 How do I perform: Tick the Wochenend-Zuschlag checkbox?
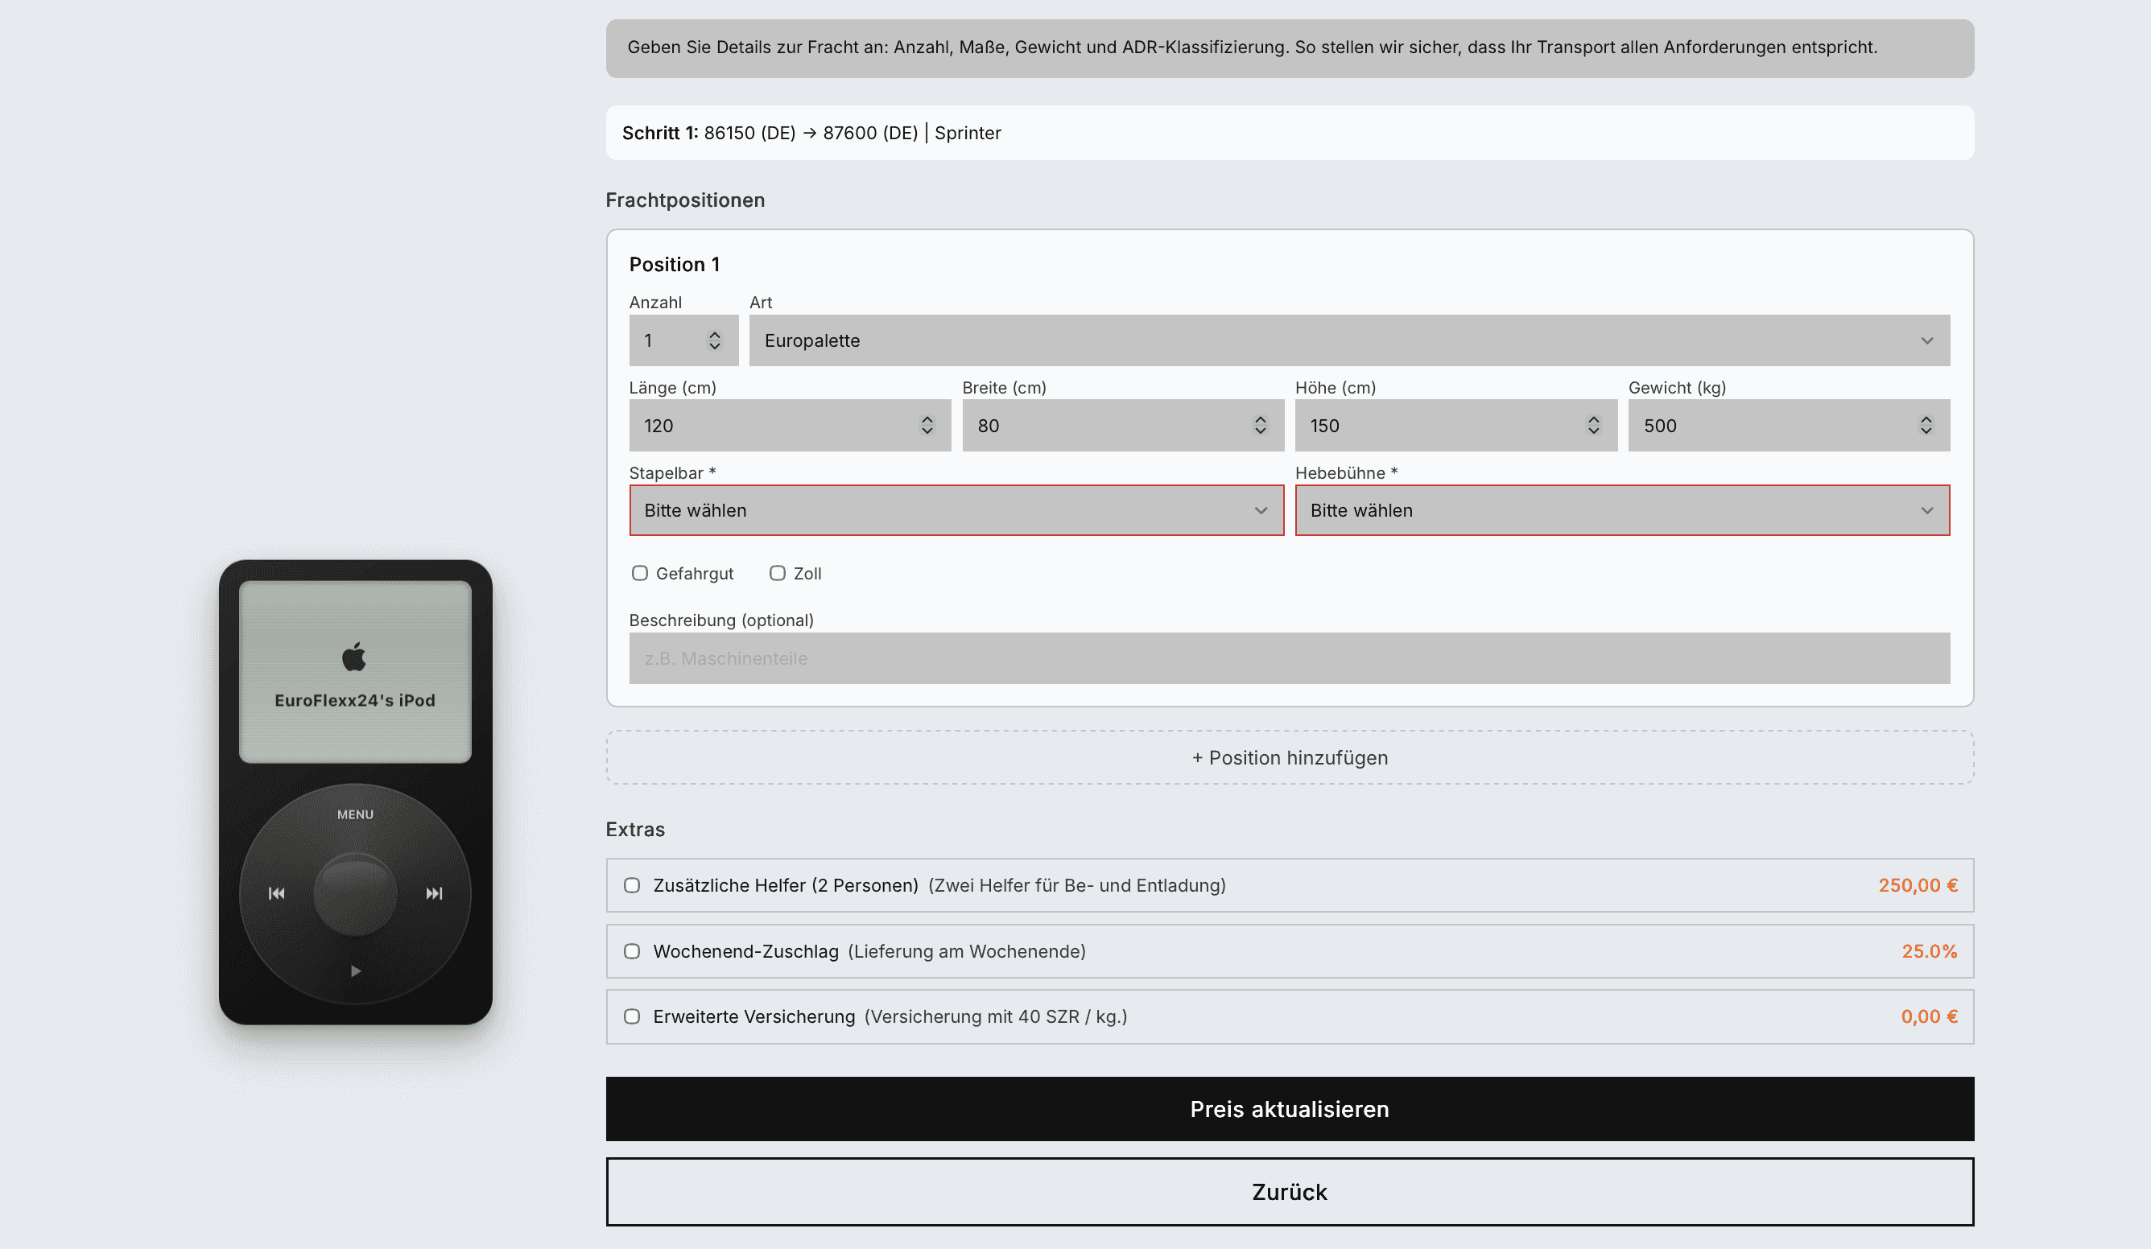632,951
